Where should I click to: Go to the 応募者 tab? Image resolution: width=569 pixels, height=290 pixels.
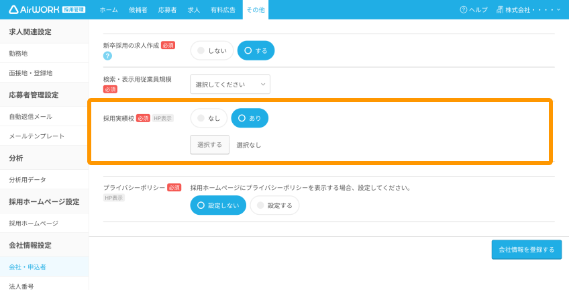tap(167, 10)
